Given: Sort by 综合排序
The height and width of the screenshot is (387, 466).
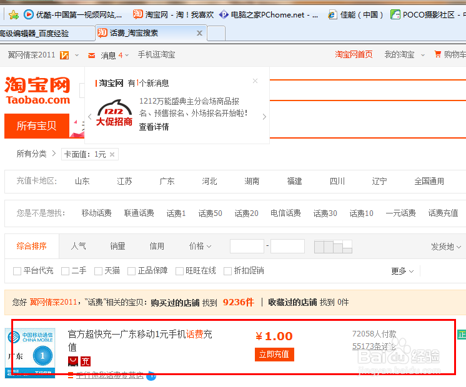Looking at the screenshot, I should 32,246.
